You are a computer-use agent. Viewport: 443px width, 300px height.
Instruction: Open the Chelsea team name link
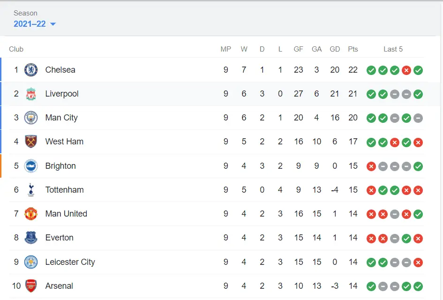click(x=60, y=70)
